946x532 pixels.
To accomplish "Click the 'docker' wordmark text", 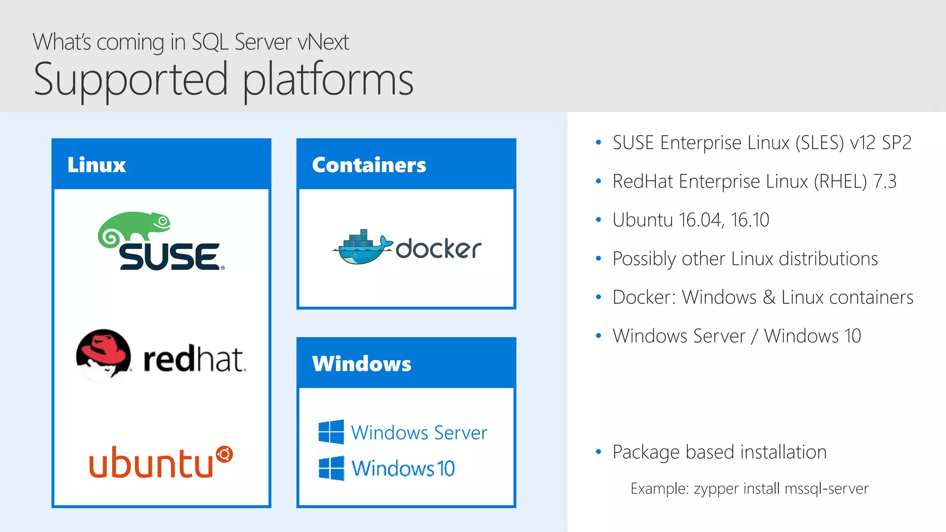I will coord(438,249).
